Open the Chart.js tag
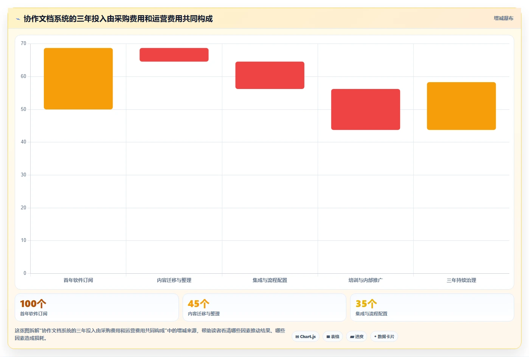 point(306,337)
